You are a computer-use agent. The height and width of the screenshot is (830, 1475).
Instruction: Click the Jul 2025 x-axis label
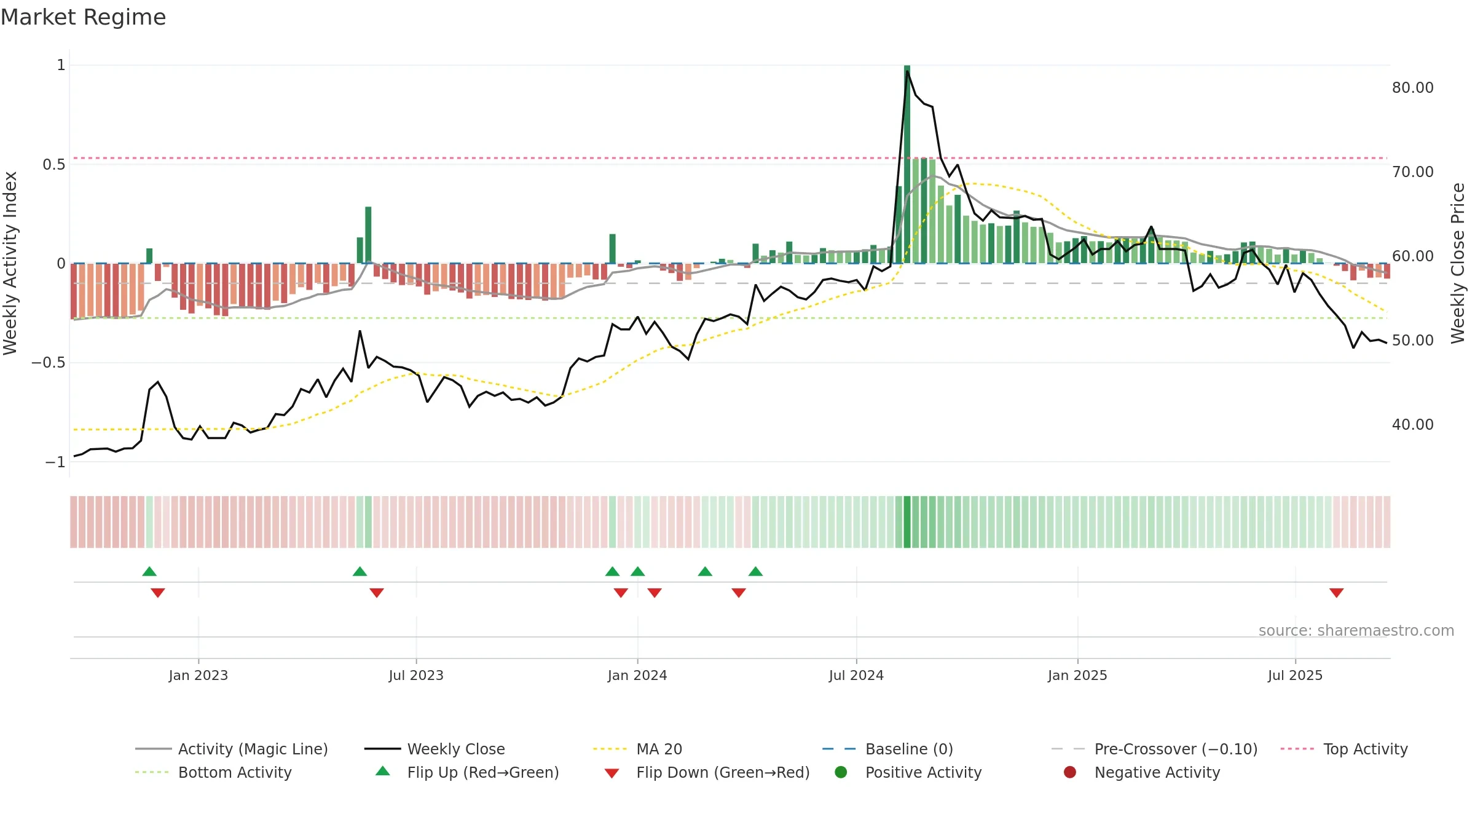tap(1295, 675)
